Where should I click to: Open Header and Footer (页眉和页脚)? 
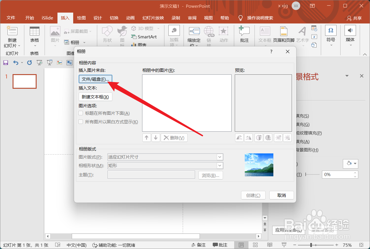click(284, 31)
